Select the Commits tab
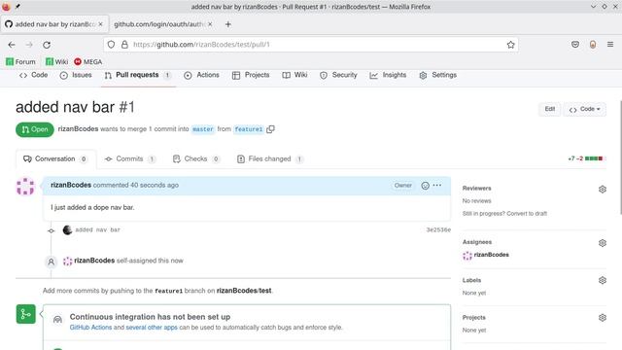Screen dimensions: 622x350 tap(129, 159)
